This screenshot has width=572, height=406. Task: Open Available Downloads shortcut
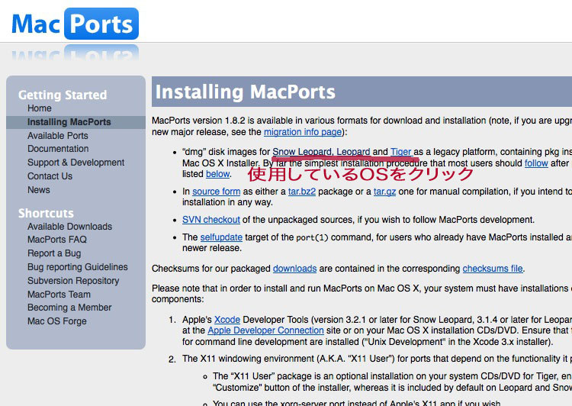pyautogui.click(x=69, y=227)
